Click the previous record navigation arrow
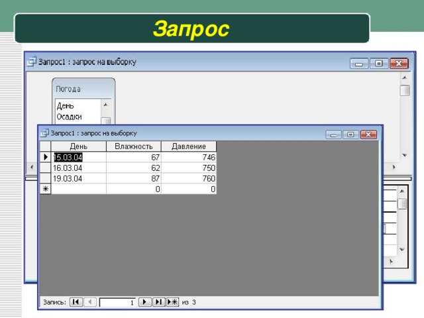424x318 pixels. click(91, 302)
